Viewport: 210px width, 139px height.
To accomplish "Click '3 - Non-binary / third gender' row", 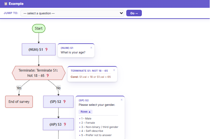I will [99, 127].
